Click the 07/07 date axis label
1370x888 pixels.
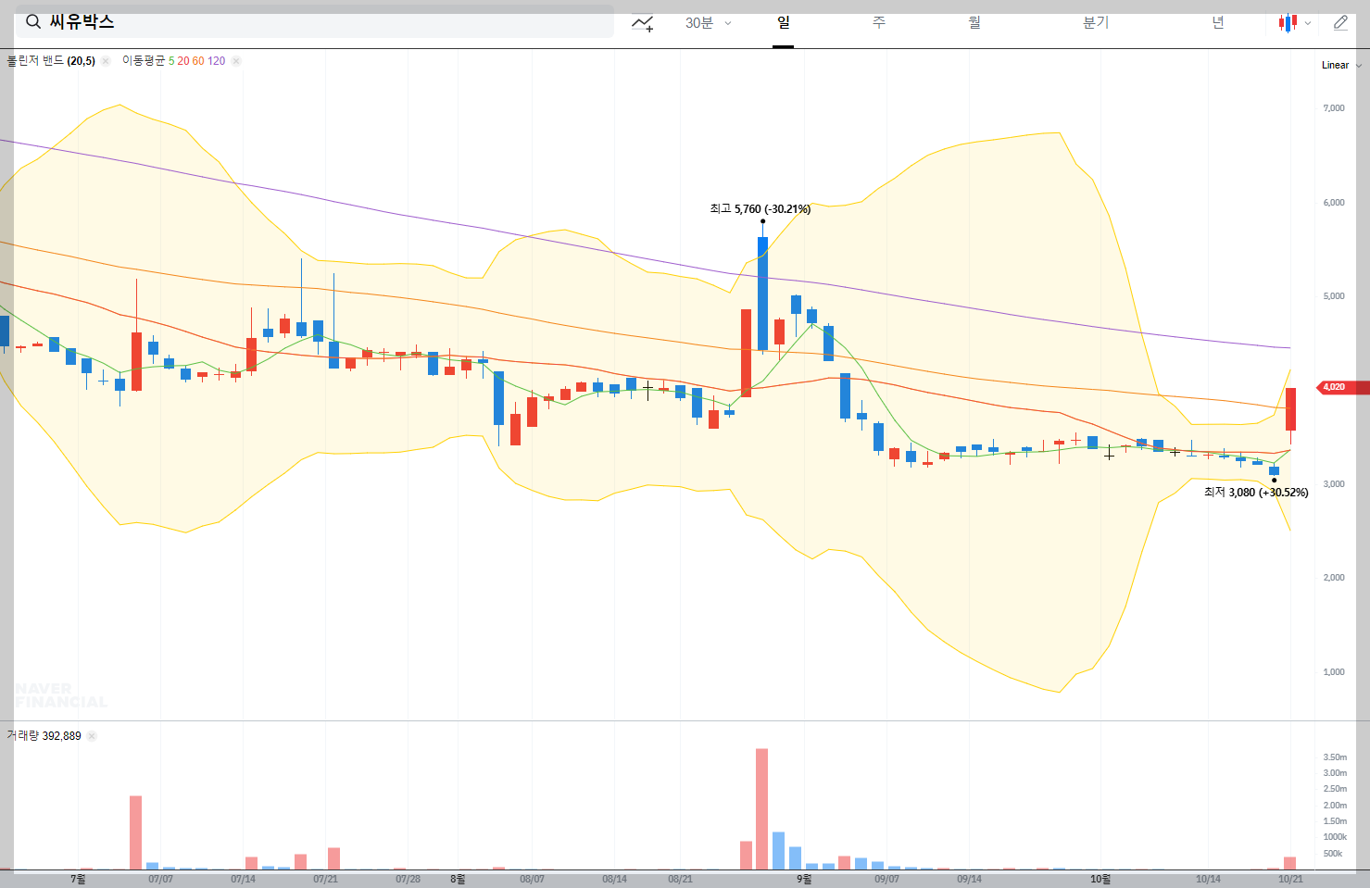pyautogui.click(x=160, y=879)
